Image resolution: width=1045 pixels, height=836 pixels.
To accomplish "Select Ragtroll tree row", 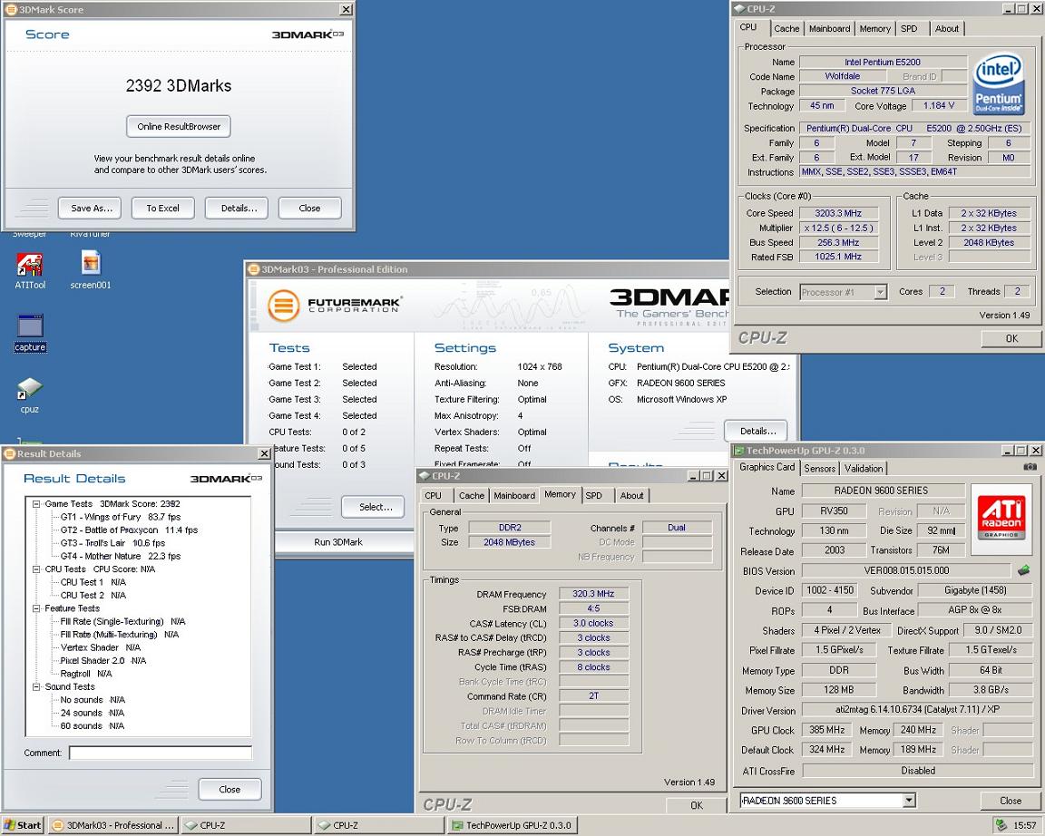I will (86, 674).
